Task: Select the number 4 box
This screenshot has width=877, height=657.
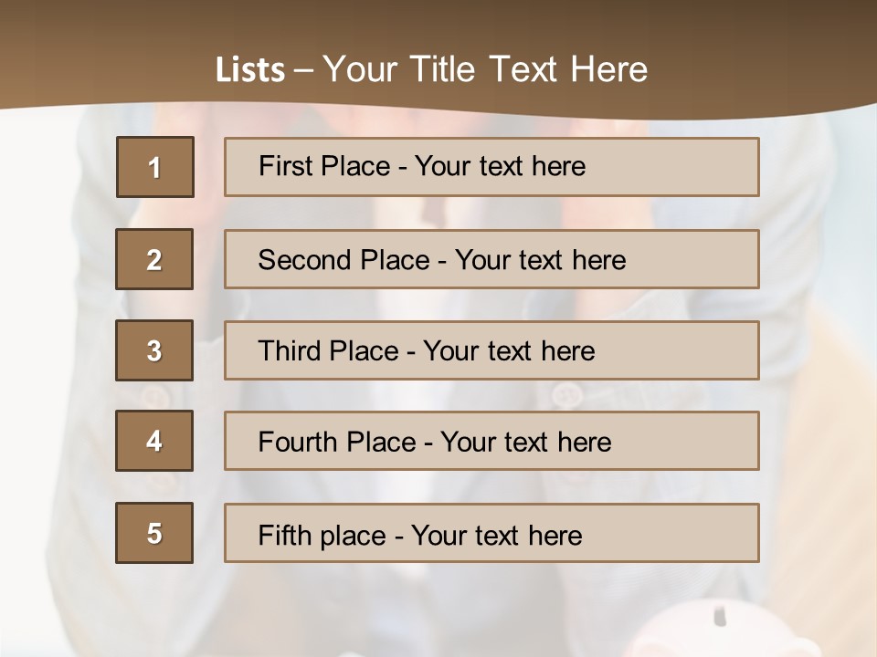Action: (x=154, y=441)
